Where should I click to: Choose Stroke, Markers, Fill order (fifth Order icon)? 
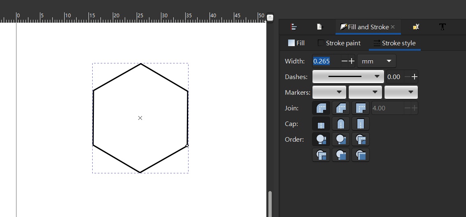click(x=341, y=155)
